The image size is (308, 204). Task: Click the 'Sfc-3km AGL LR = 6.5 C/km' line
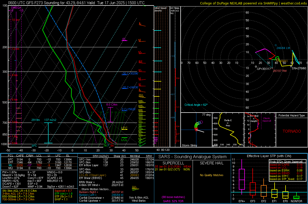pos(20,191)
